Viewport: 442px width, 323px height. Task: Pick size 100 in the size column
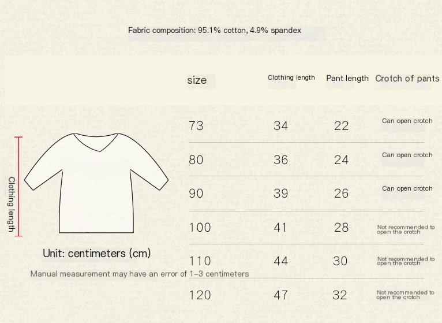click(x=200, y=228)
